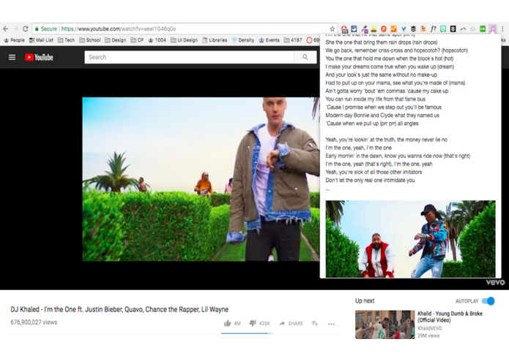
Task: Bookmark this page with the star icon
Action: click(332, 28)
